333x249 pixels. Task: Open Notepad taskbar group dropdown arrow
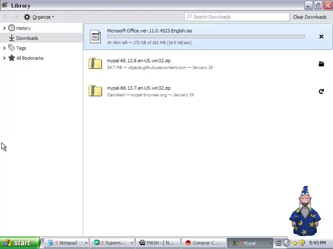[x=86, y=243]
